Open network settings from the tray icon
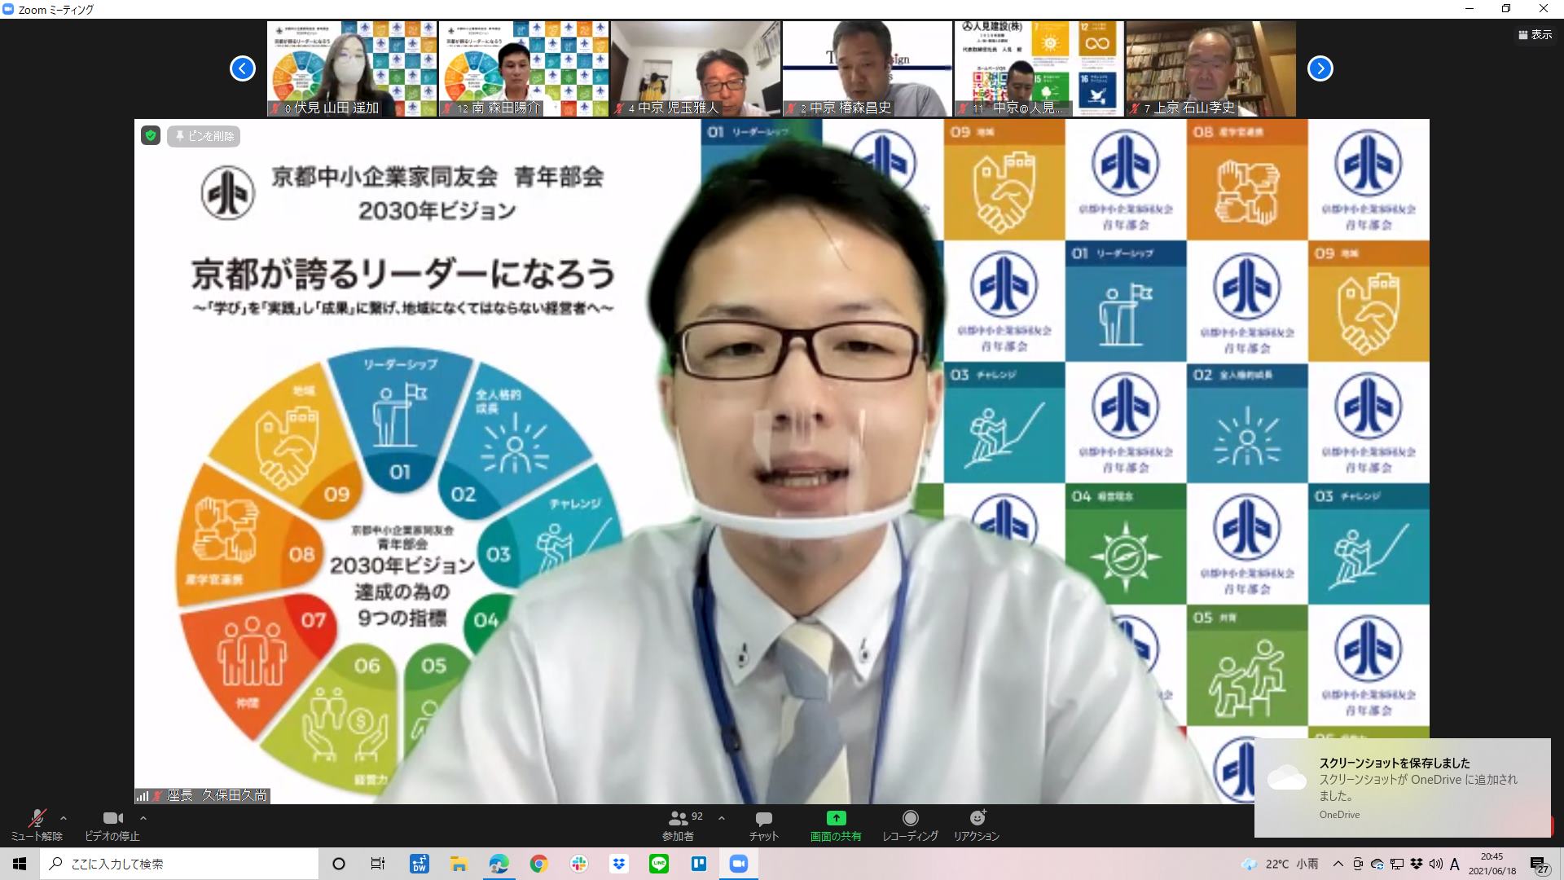 pos(1396,864)
